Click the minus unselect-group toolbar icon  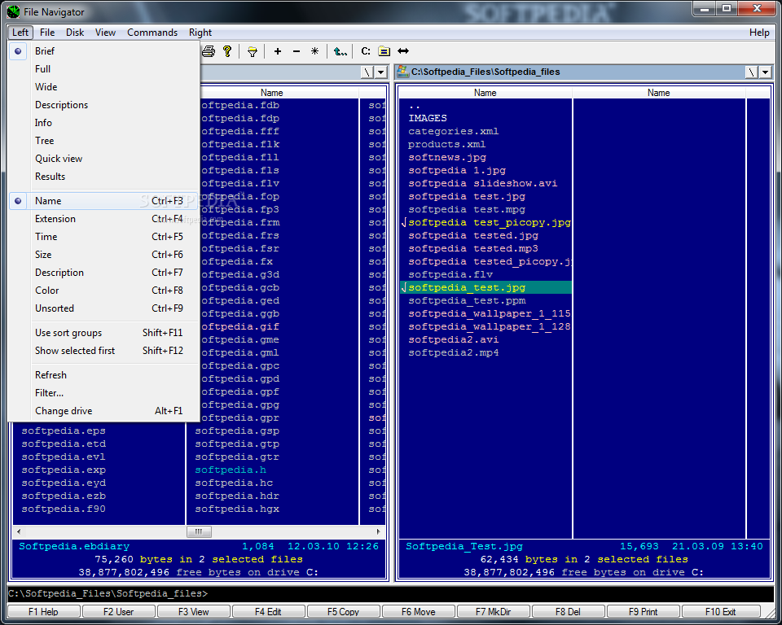click(x=297, y=50)
